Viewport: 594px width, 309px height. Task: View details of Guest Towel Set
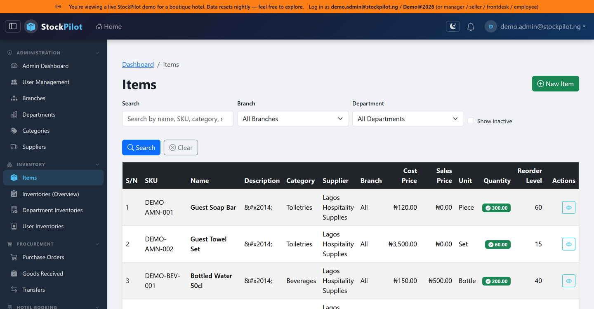coord(568,244)
